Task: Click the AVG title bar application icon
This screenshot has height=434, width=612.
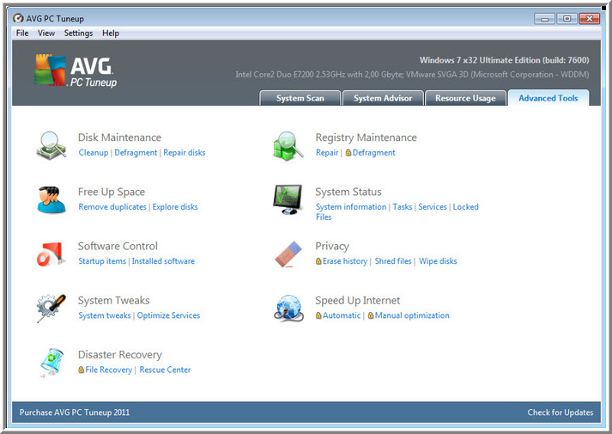Action: (18, 18)
